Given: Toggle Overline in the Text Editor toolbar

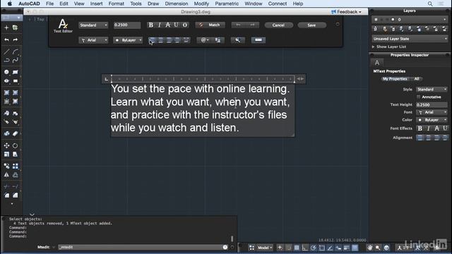Looking at the screenshot, I should tap(185, 25).
